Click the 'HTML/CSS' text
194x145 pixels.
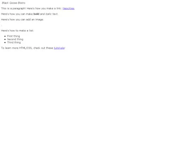point(26,48)
